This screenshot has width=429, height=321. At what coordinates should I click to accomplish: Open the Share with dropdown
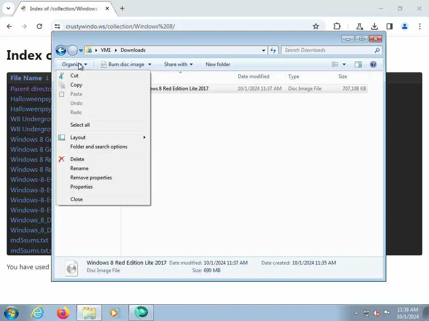(x=178, y=64)
